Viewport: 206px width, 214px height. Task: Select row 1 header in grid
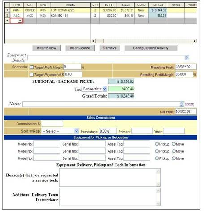[7, 10]
